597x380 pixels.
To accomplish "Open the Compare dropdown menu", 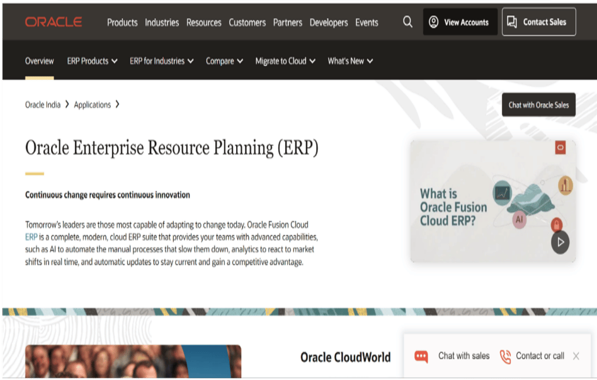I will [x=224, y=61].
